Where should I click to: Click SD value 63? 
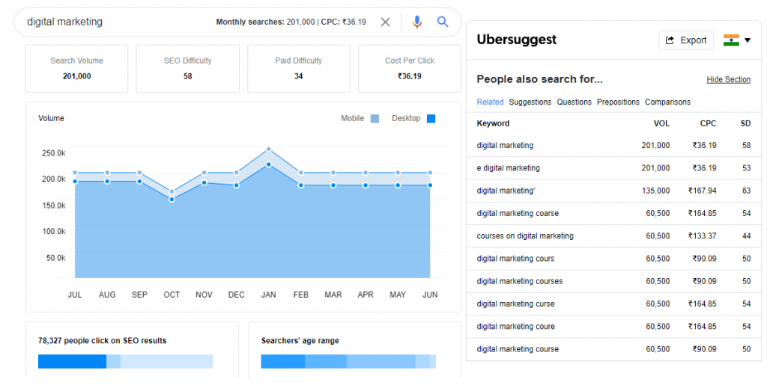coord(747,191)
